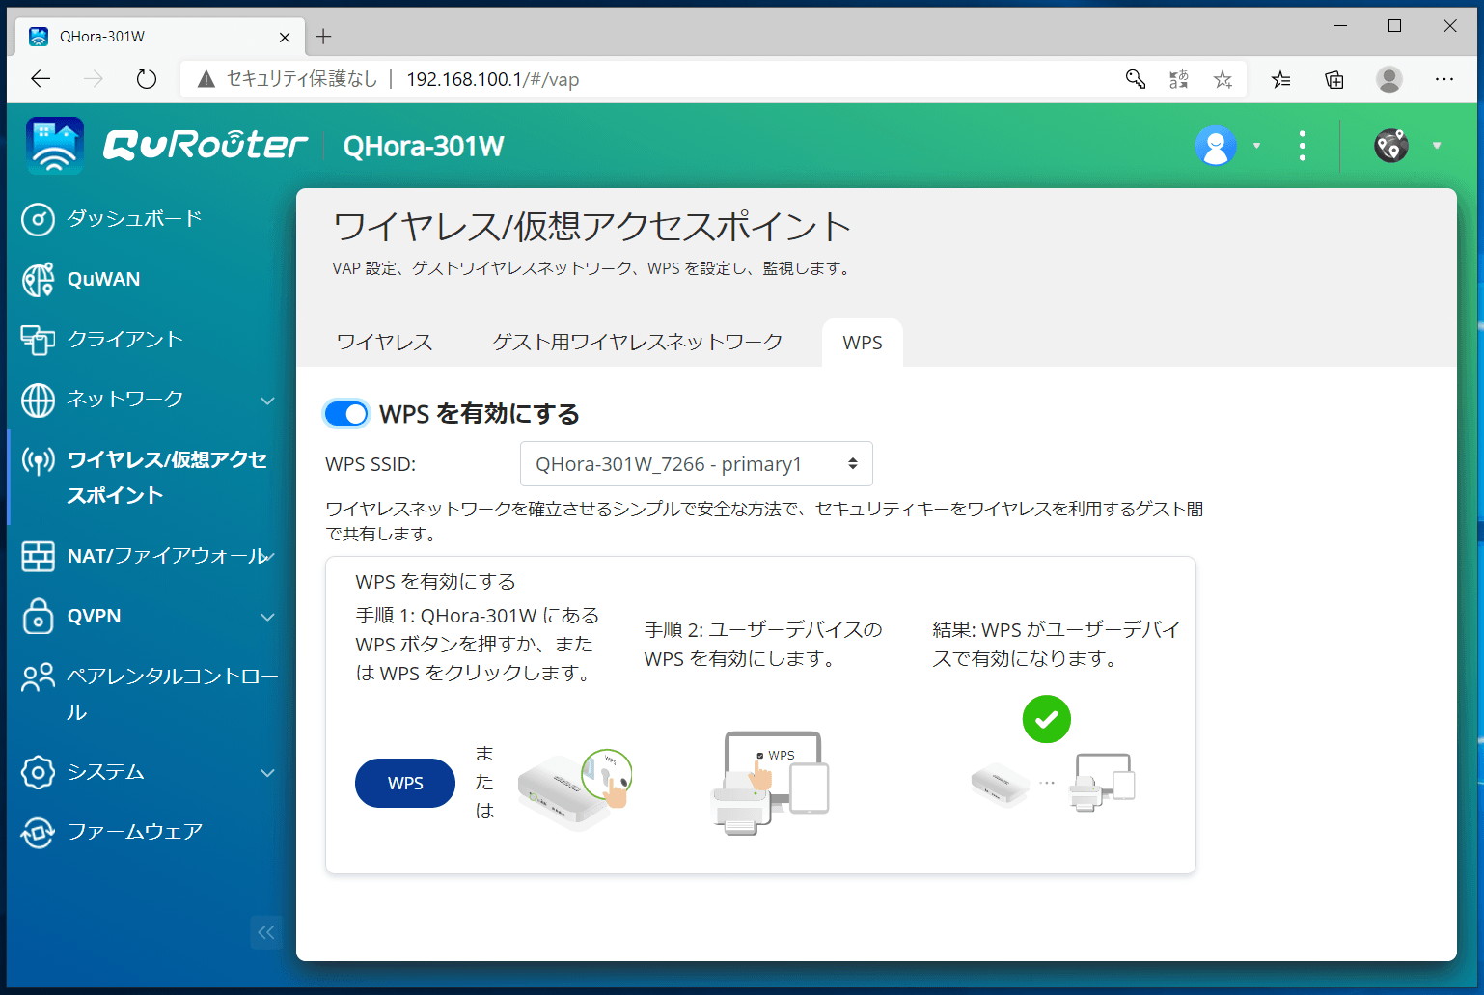1484x995 pixels.
Task: Open the three-dot more options menu
Action: (1303, 146)
